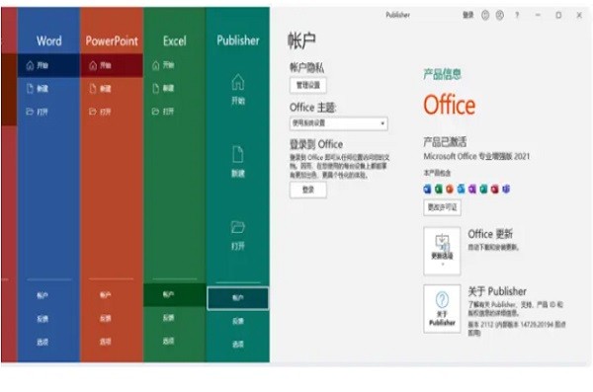Click the Word title in blue panel
Image resolution: width=593 pixels, height=392 pixels.
click(x=48, y=40)
